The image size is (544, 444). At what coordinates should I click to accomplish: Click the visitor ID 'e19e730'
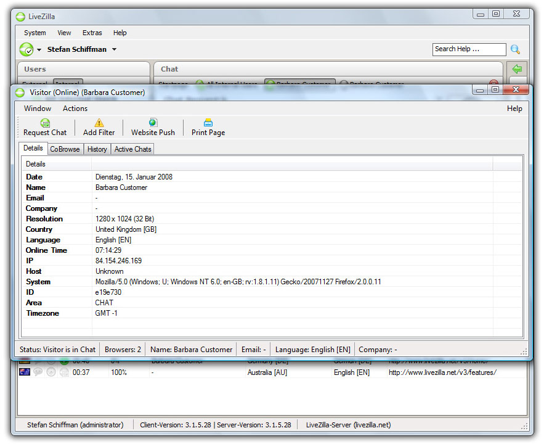108,292
